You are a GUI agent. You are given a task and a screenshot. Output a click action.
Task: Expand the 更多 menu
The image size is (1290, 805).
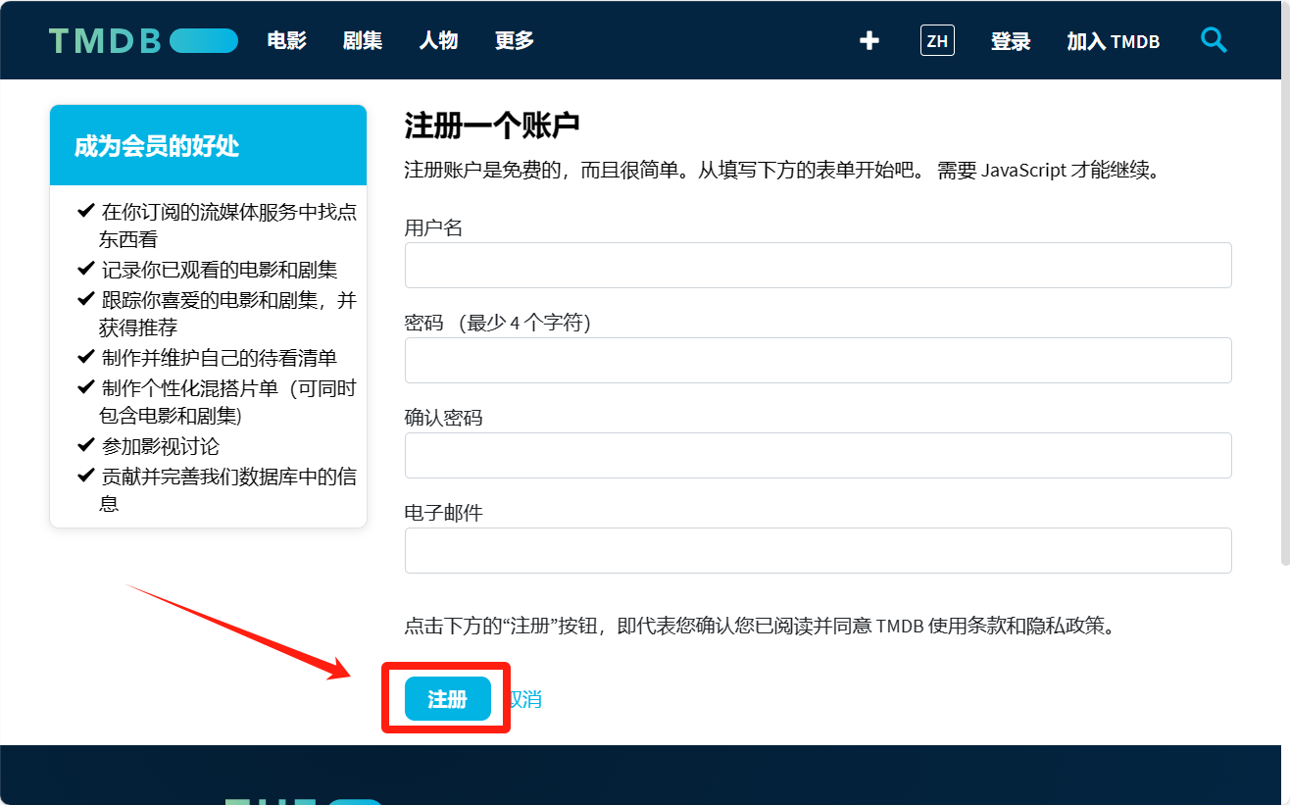(x=515, y=40)
